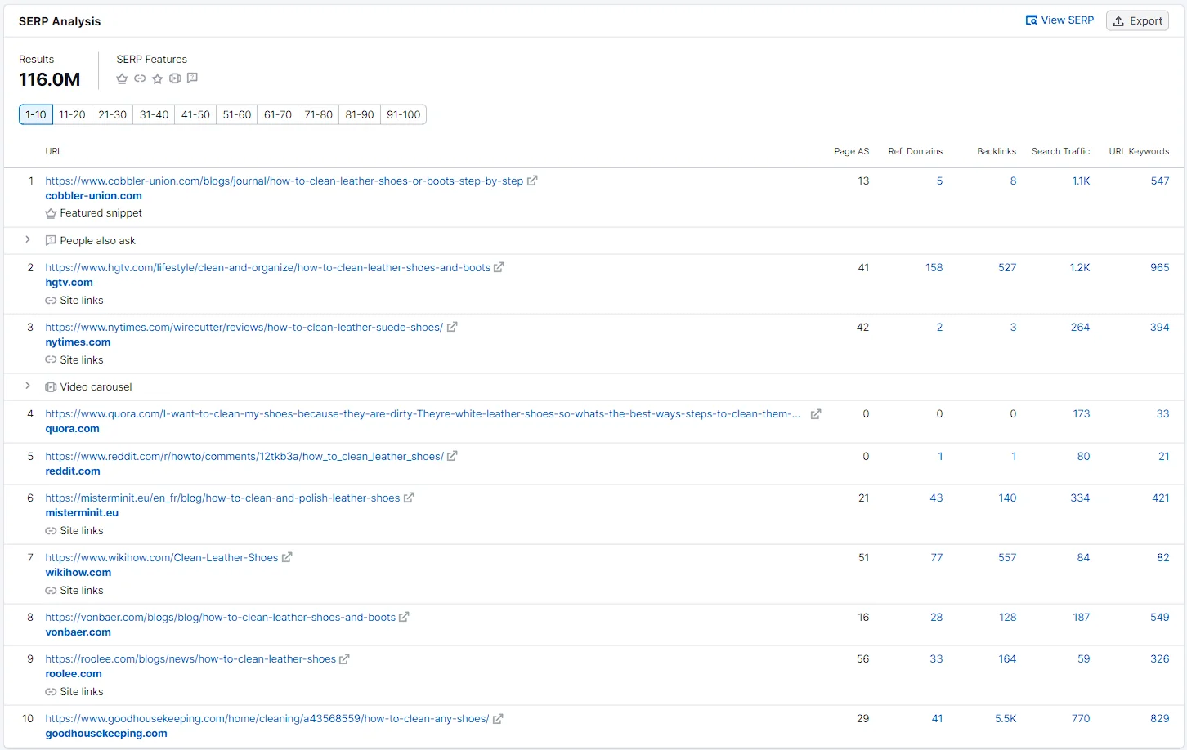
Task: Switch to the 91-100 results tab
Action: [404, 114]
